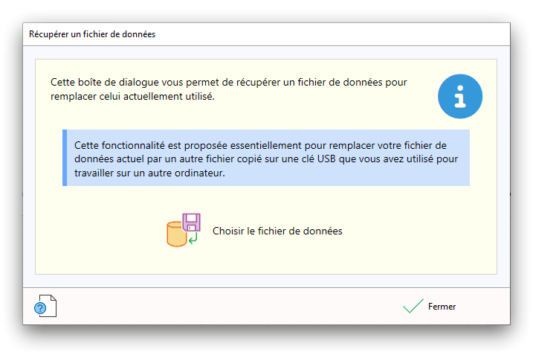Click the database with floppy disk icon
Screen dimensions: 533x355
184,230
